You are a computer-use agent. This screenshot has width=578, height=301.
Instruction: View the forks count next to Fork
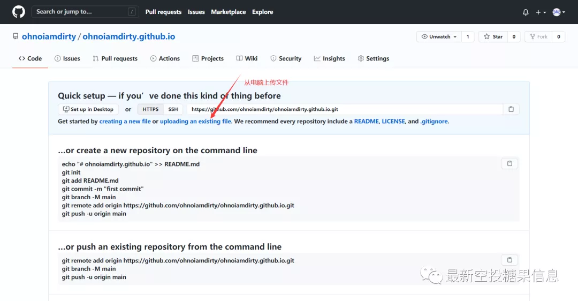[x=558, y=36]
